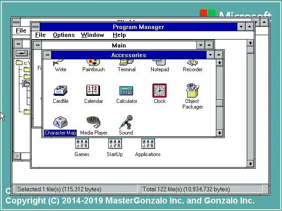Click the Accessories window title bar
The height and width of the screenshot is (211, 282).
129,55
